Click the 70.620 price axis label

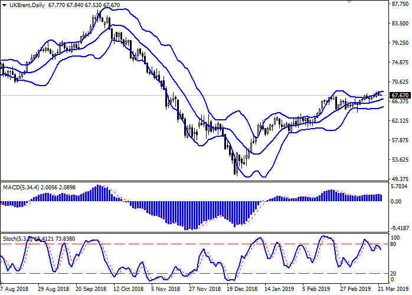pyautogui.click(x=400, y=82)
